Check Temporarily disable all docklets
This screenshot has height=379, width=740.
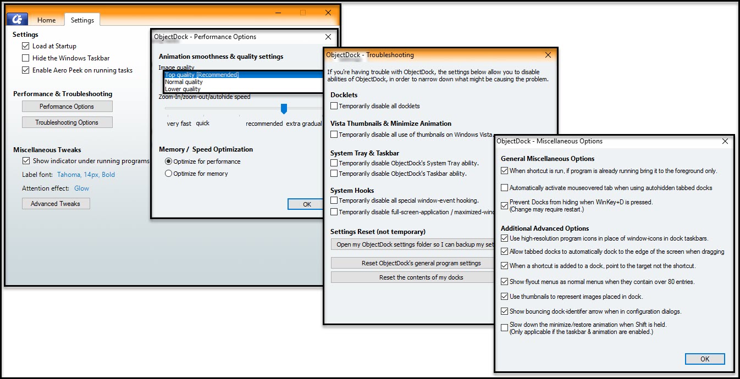tap(334, 106)
